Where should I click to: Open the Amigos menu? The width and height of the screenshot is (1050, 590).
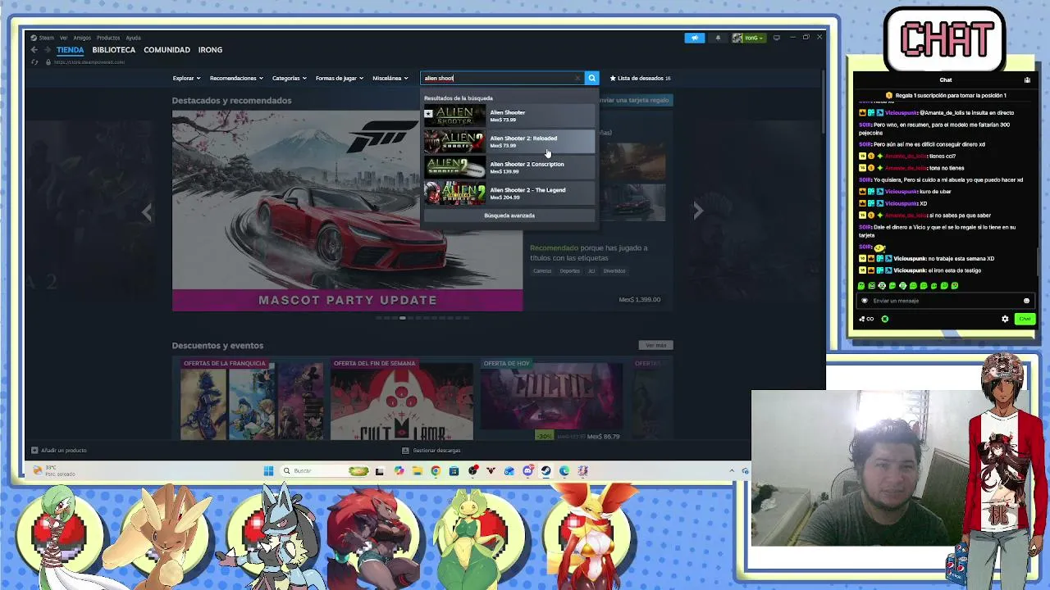point(82,38)
